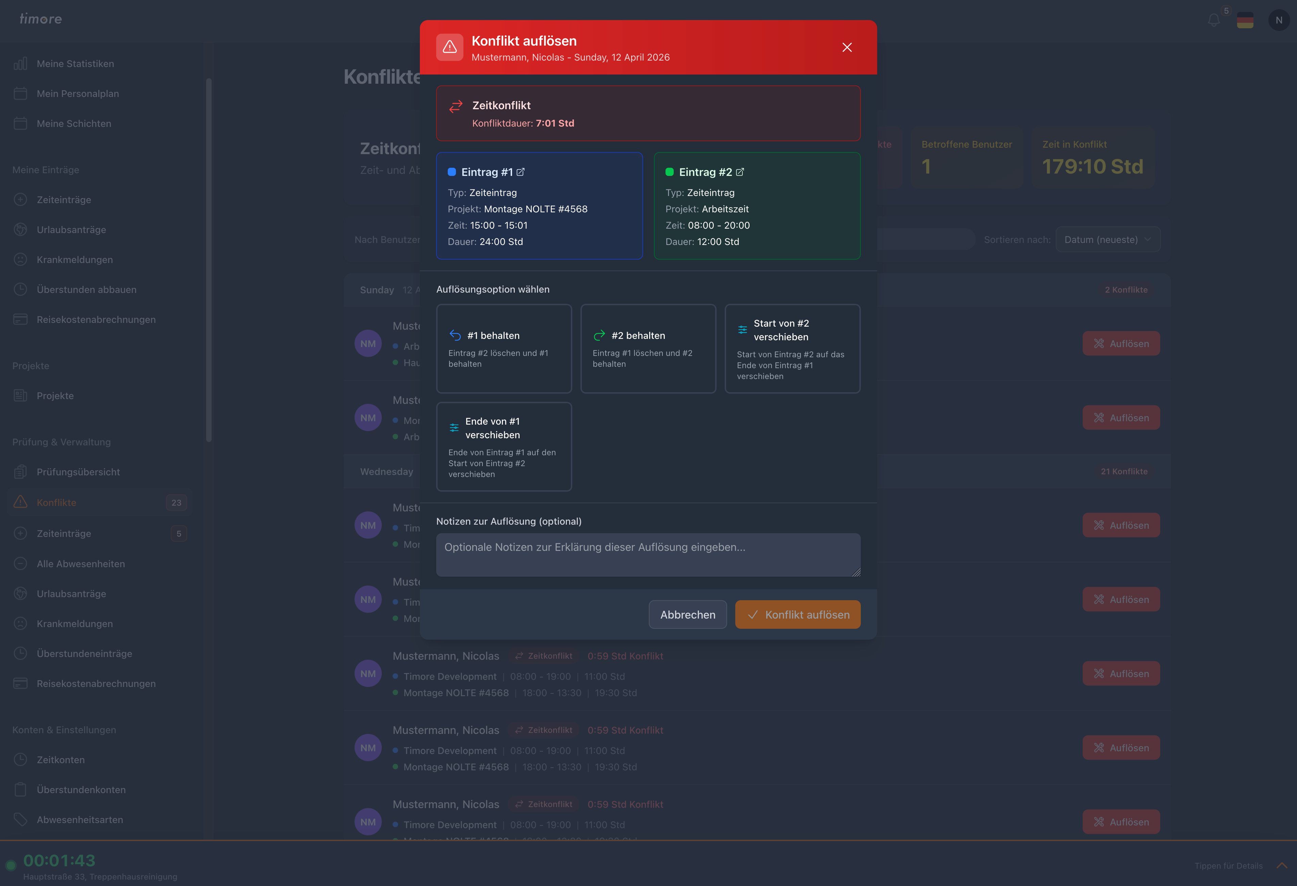Screen dimensions: 1297x886
Task: Click Auflösen for Sunday's first conflict
Action: [1121, 344]
